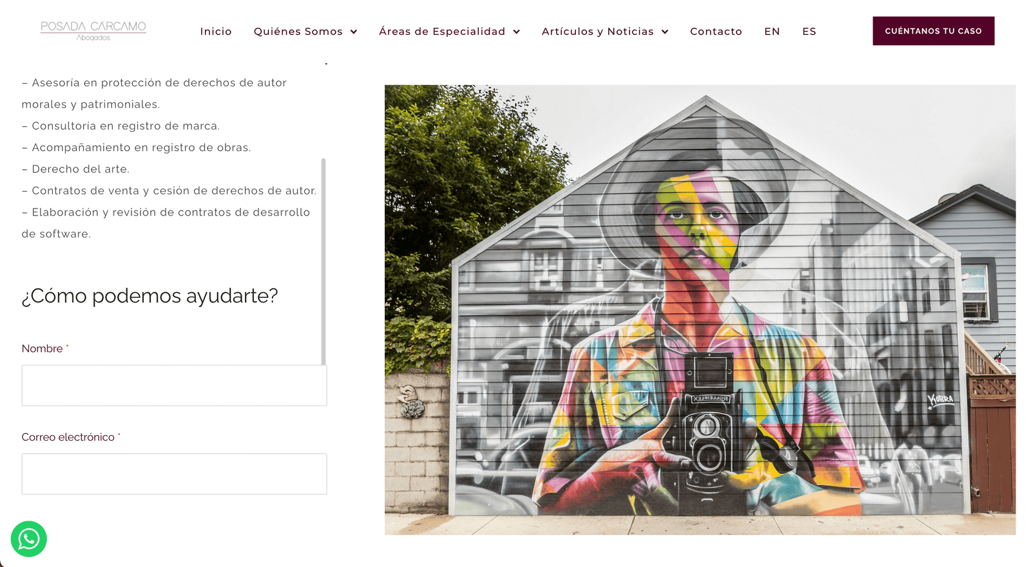Switch language to ES
This screenshot has height=567, width=1031.
coord(809,31)
